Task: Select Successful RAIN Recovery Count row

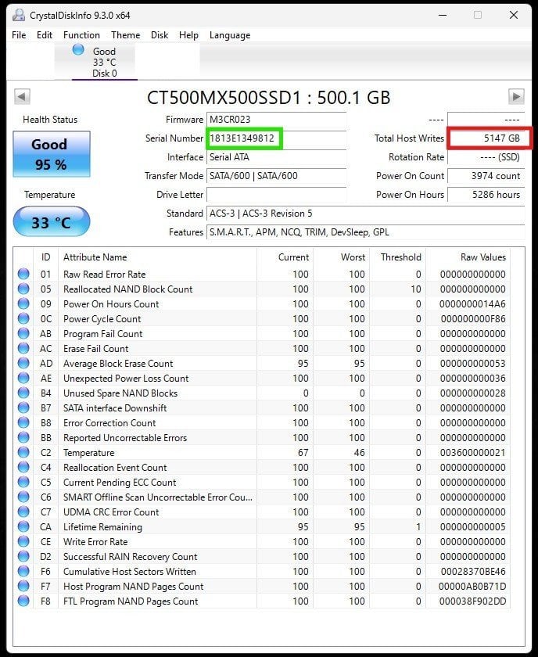Action: click(x=262, y=556)
